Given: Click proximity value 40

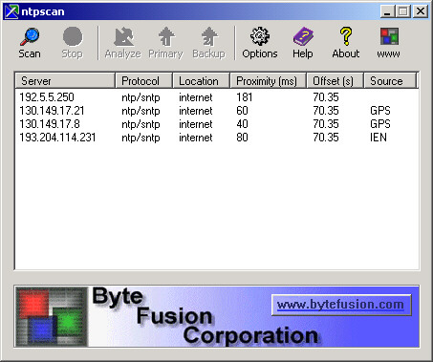Looking at the screenshot, I should tap(242, 124).
